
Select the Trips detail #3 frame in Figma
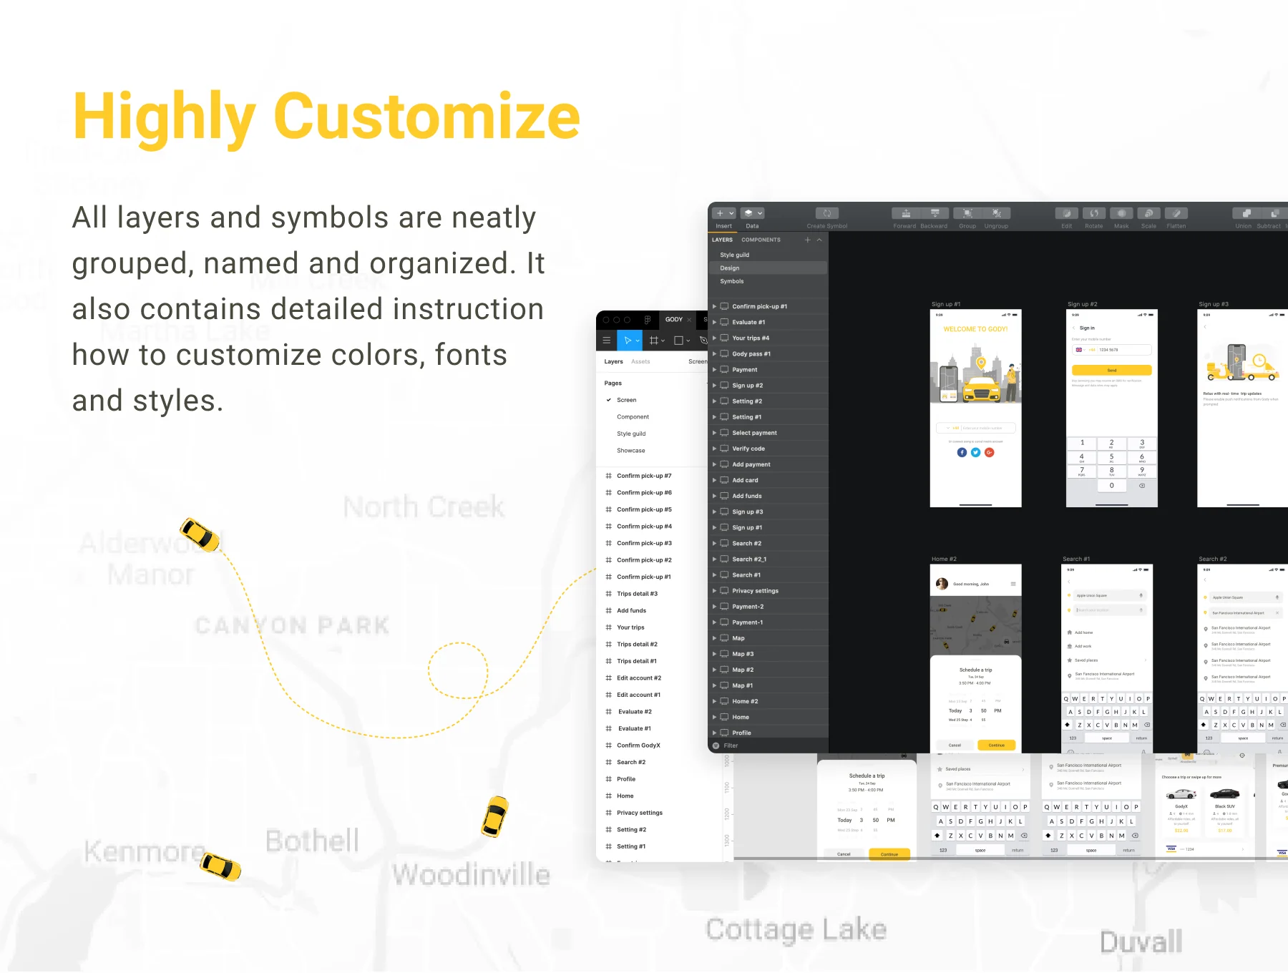653,594
